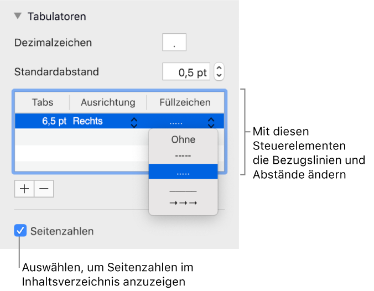374x291 pixels.
Task: Add a tab stop with plus button
Action: coord(24,189)
